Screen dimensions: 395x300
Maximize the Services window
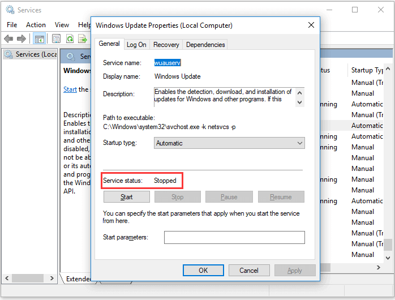[355, 10]
